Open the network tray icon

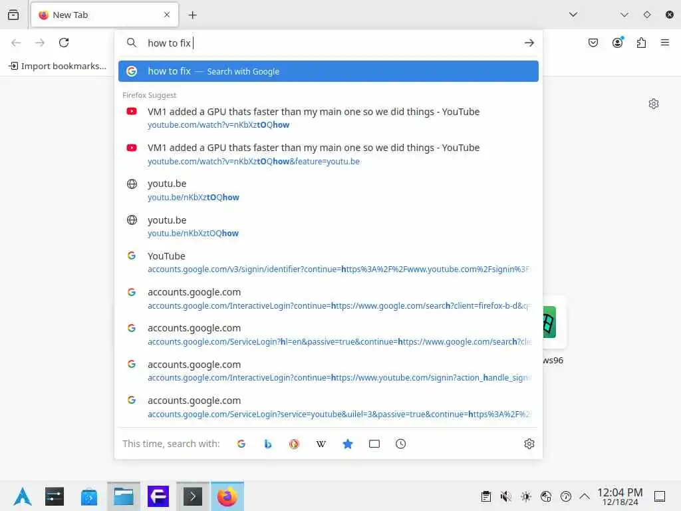tap(546, 496)
